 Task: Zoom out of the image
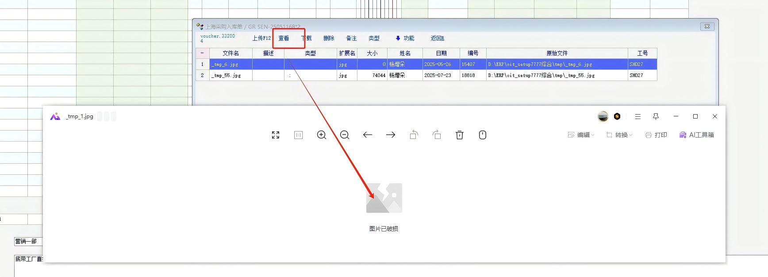[x=345, y=135]
